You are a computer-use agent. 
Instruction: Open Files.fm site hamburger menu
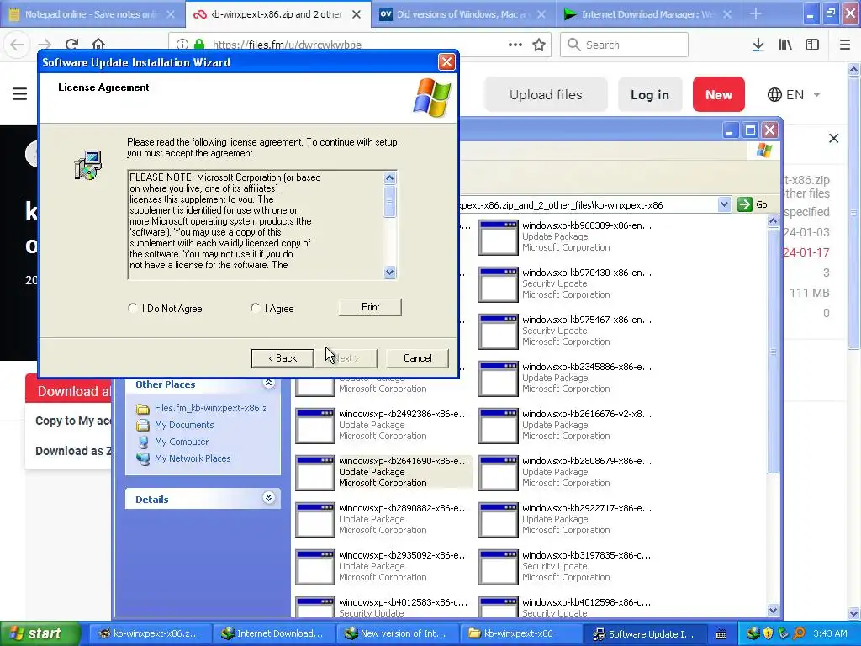pyautogui.click(x=20, y=94)
